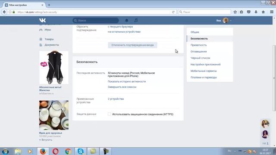The width and height of the screenshot is (276, 155).
Task: Open Firefox taskbar icon
Action: pos(43,151)
